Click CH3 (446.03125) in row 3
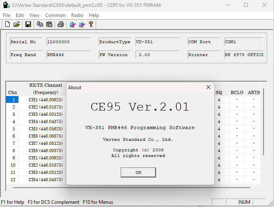 [45, 114]
